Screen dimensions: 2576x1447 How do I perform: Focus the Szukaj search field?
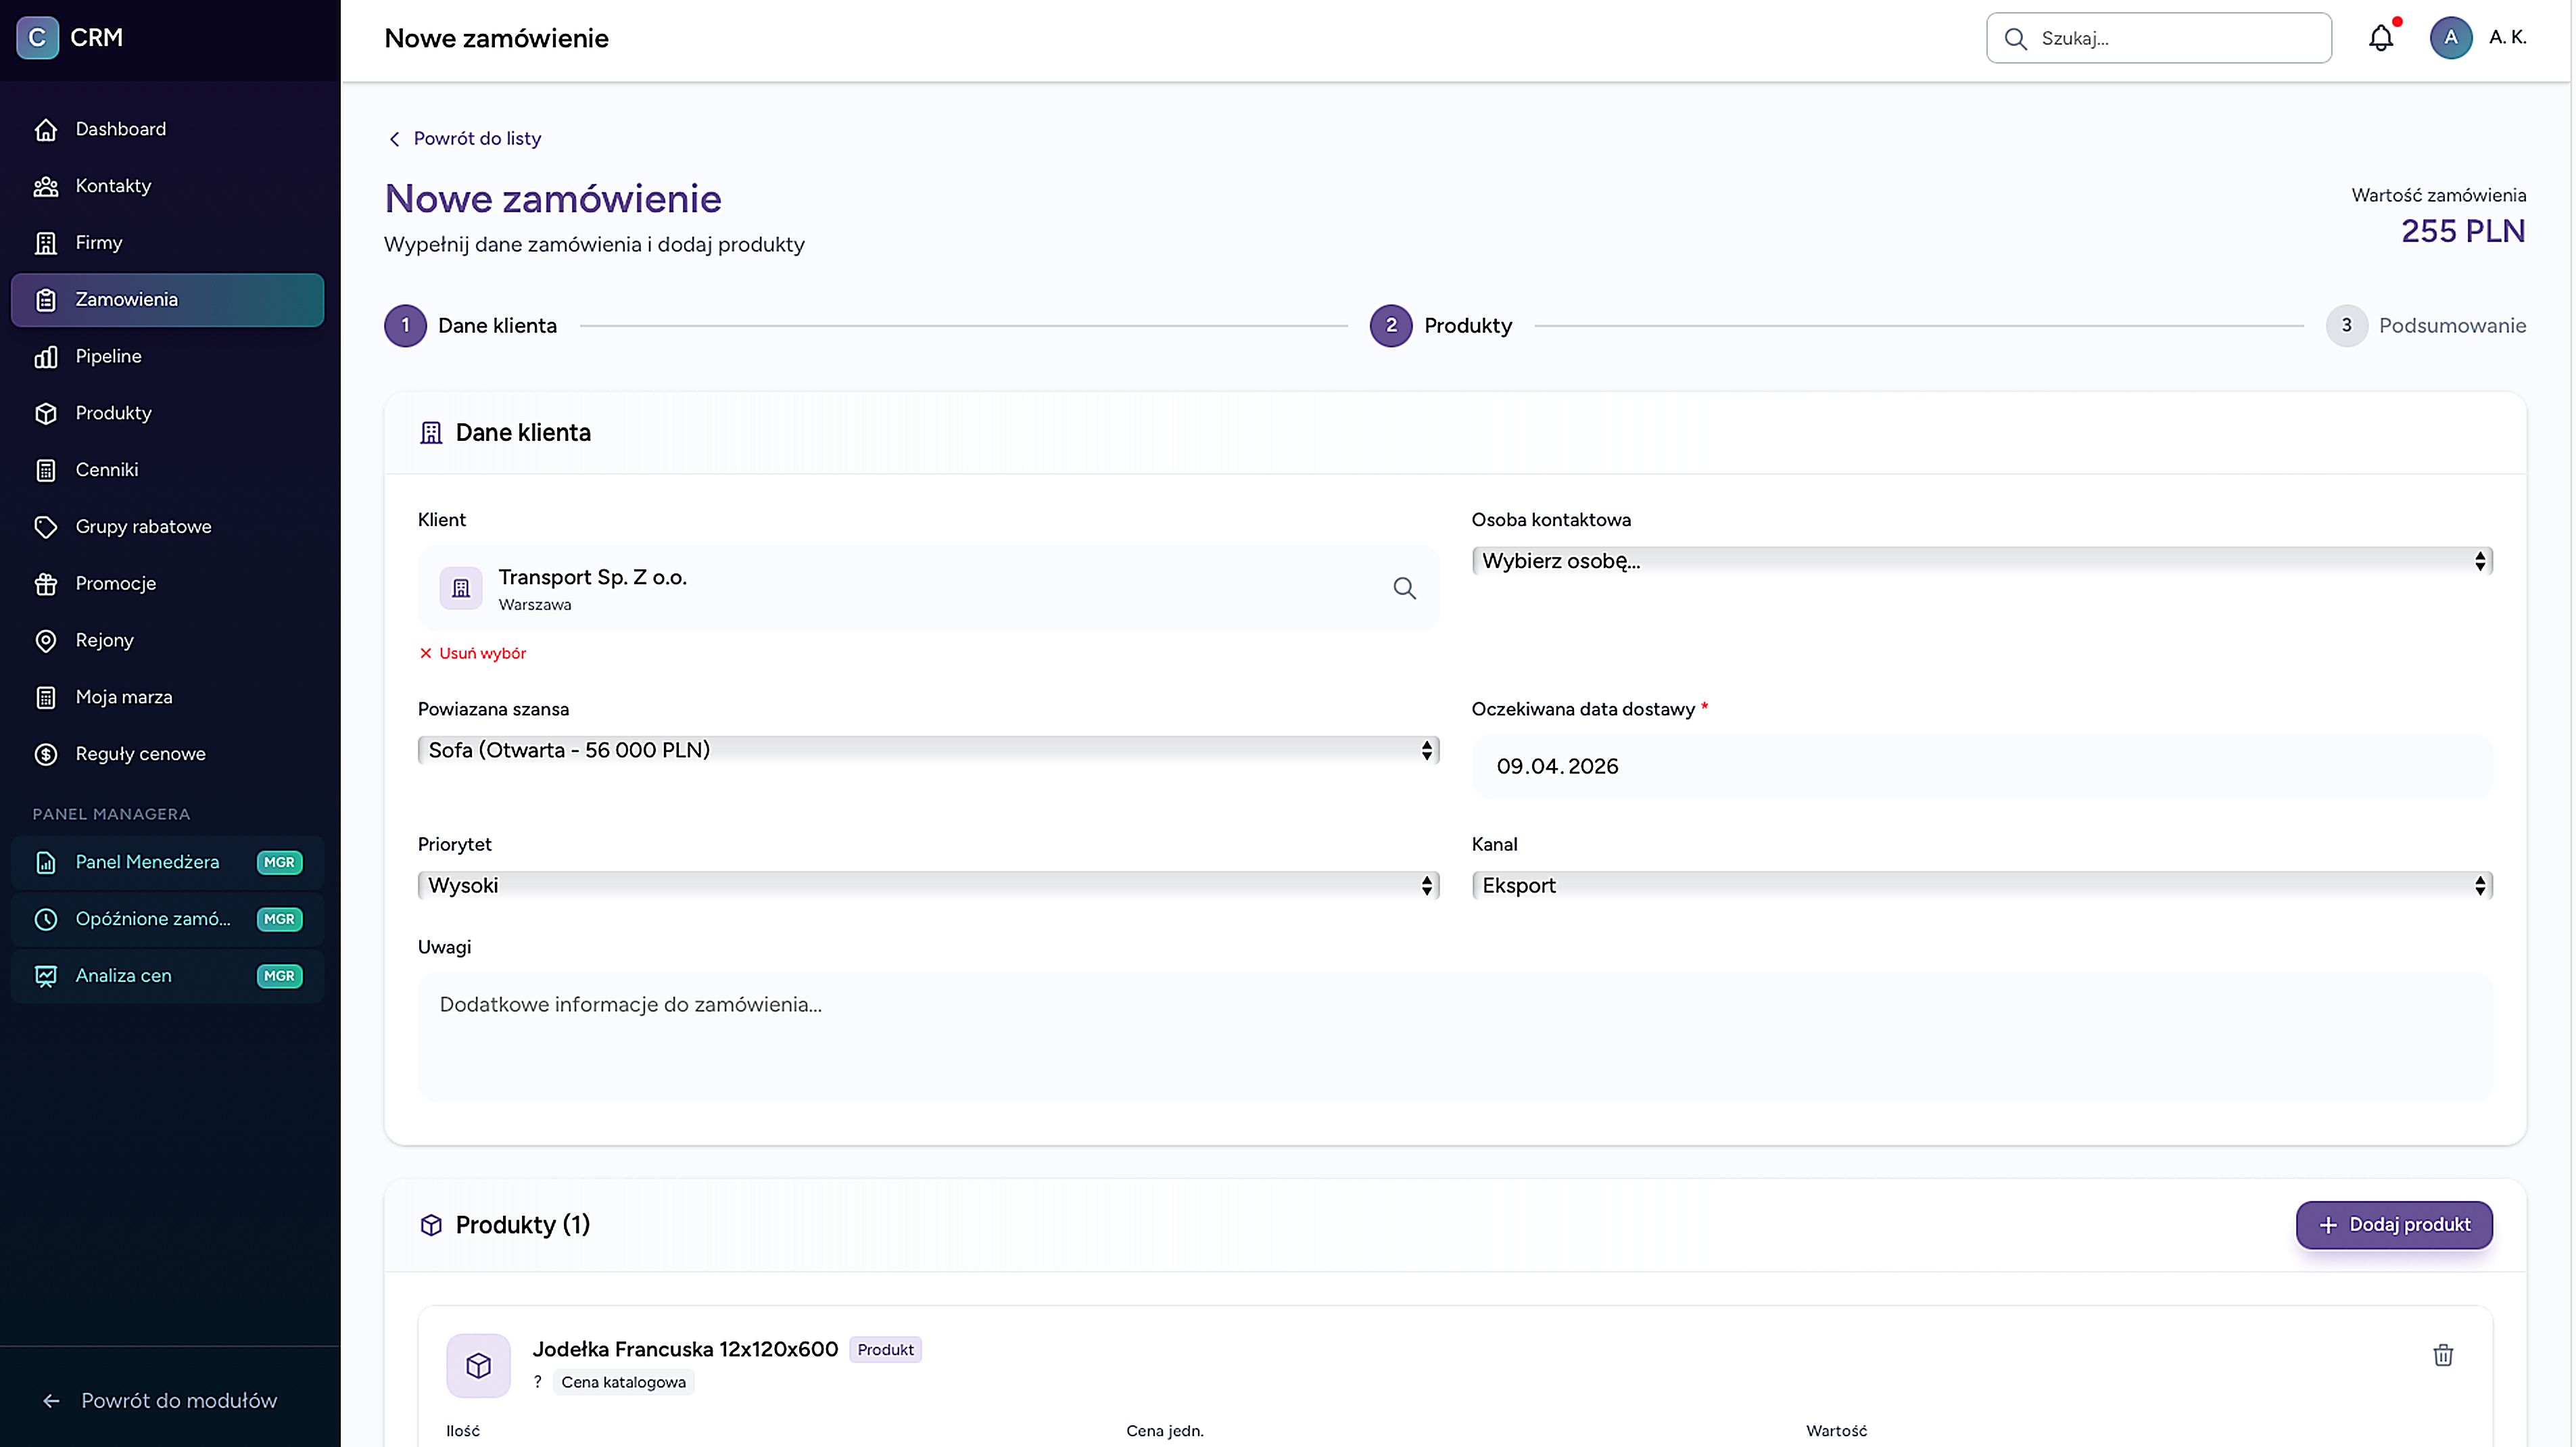(2159, 38)
